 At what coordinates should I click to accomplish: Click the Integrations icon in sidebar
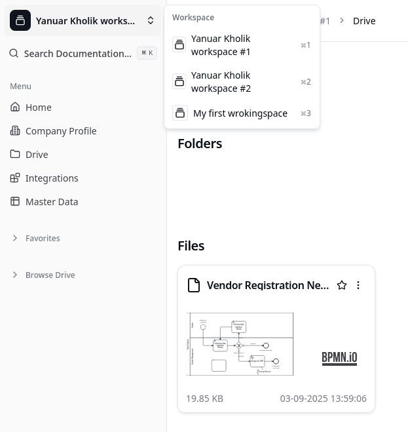point(15,178)
